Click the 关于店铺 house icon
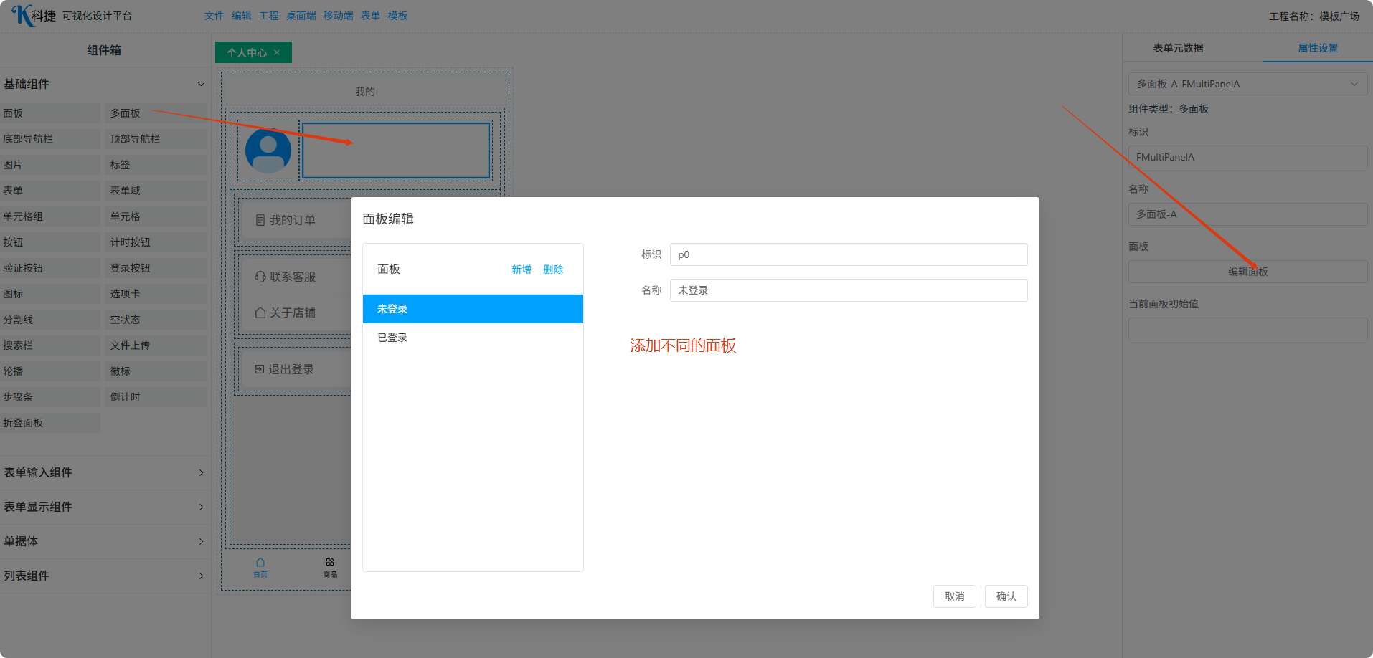 (260, 313)
